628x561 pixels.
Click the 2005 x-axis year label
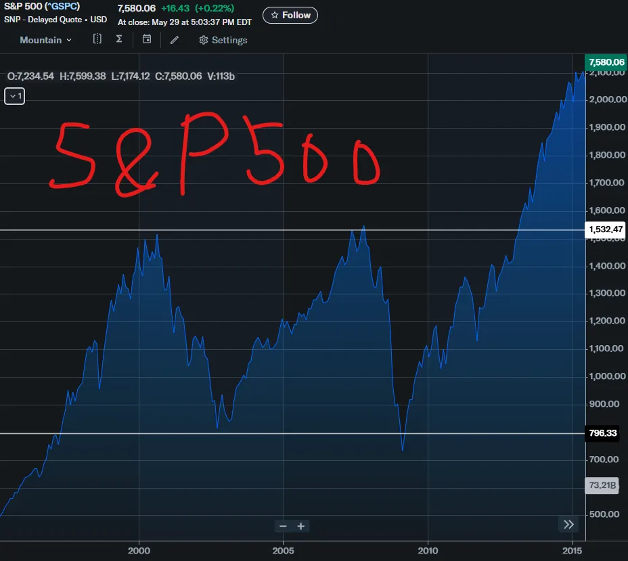283,551
